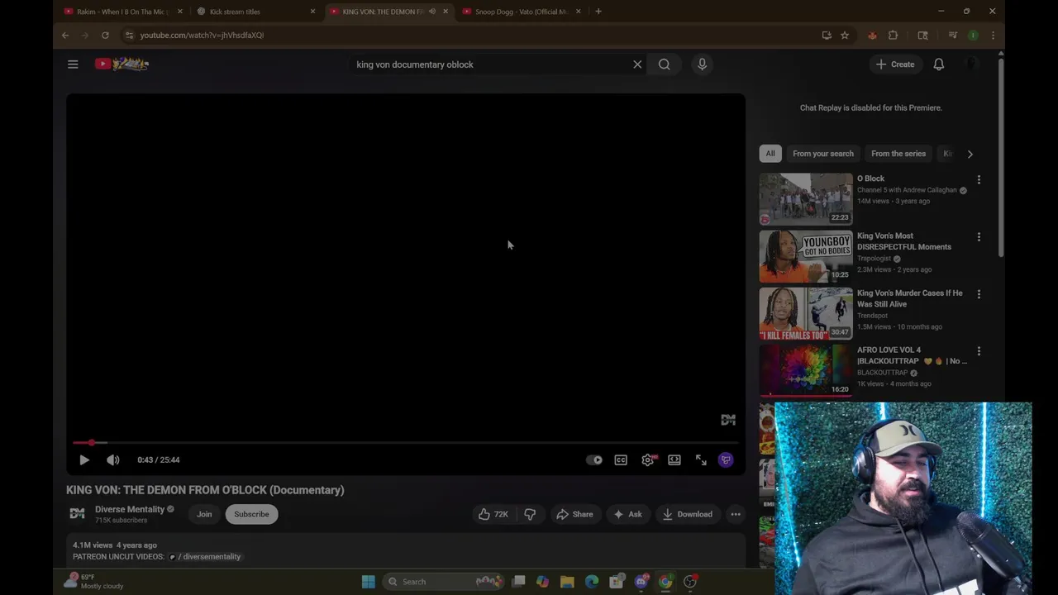Show more filter chips with right arrow
This screenshot has width=1058, height=595.
click(970, 154)
